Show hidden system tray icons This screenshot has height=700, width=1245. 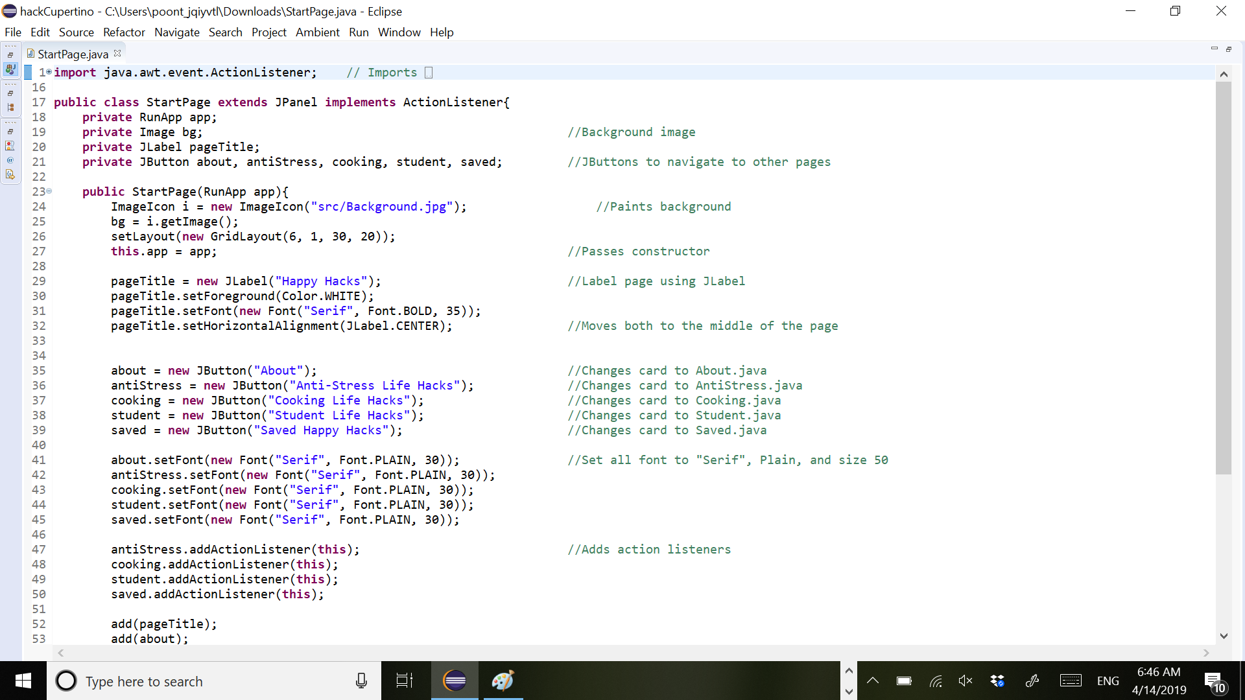pyautogui.click(x=873, y=681)
